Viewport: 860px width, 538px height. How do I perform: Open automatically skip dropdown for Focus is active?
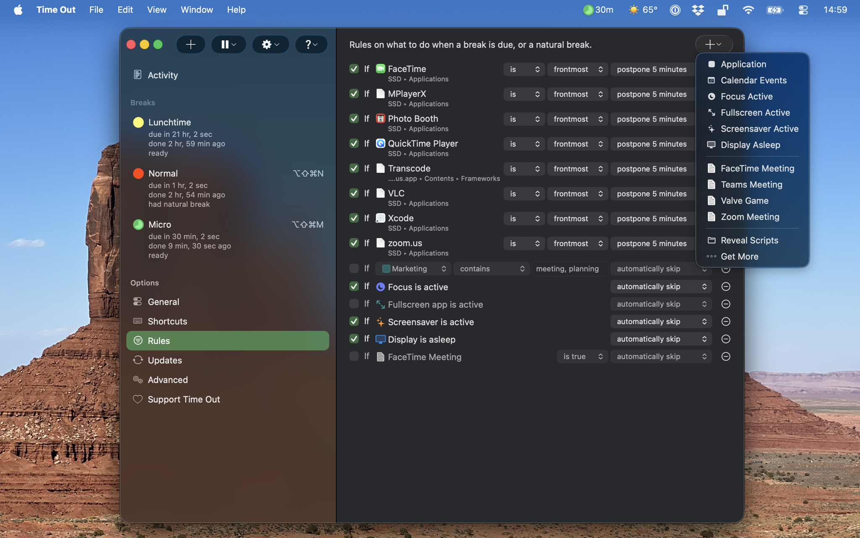tap(661, 287)
